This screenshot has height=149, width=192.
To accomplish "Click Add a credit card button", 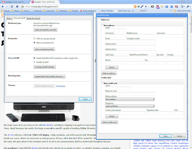I will pyautogui.click(x=109, y=122).
